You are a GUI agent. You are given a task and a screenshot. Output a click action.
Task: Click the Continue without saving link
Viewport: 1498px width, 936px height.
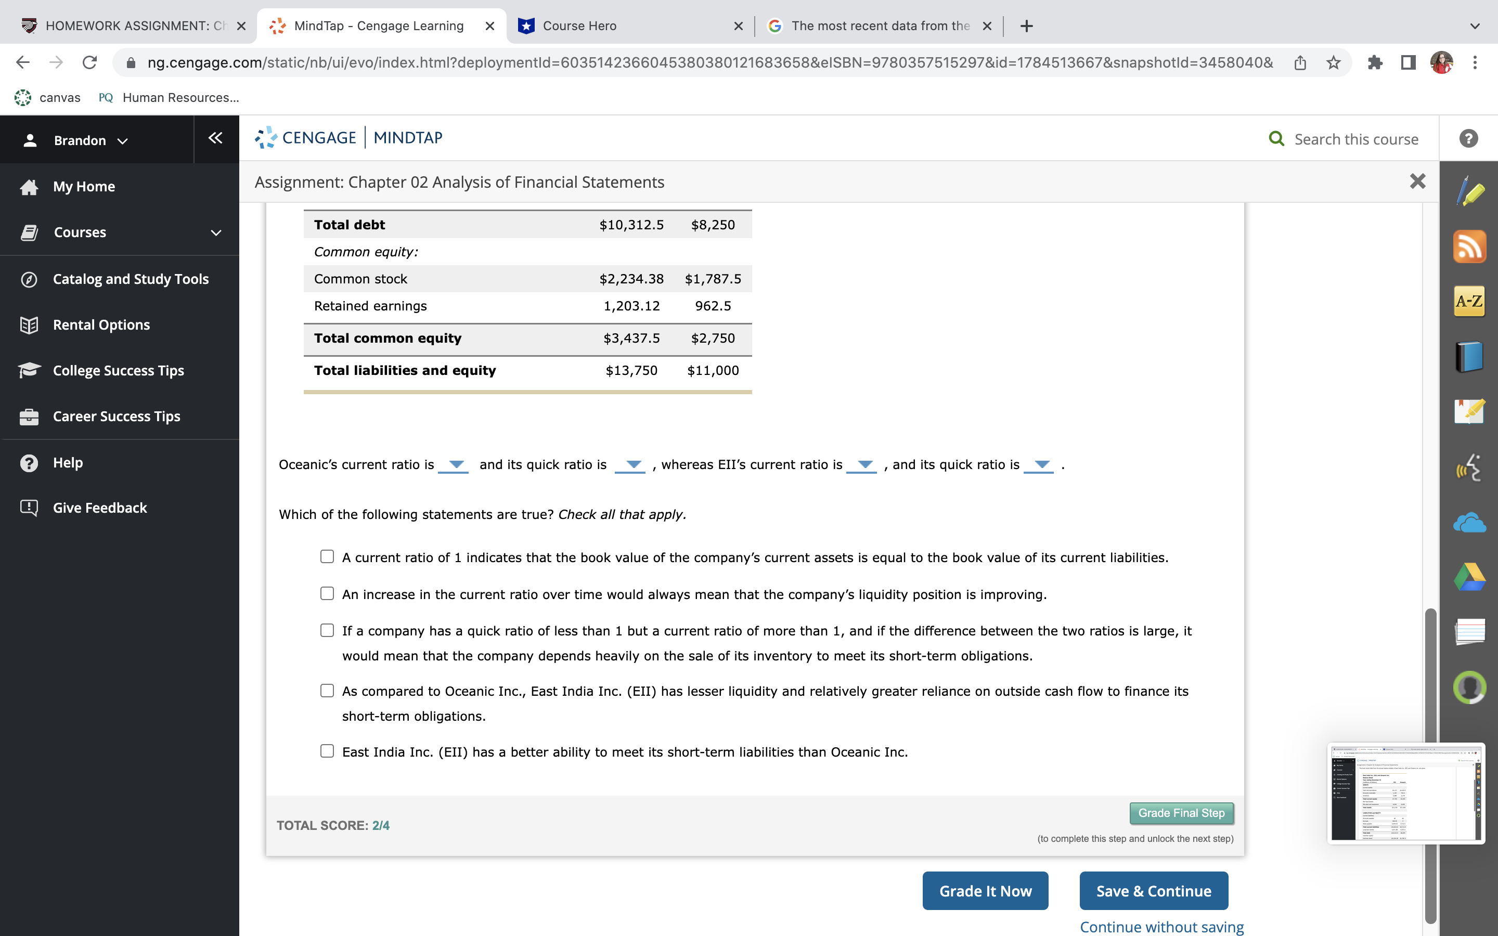click(1161, 927)
